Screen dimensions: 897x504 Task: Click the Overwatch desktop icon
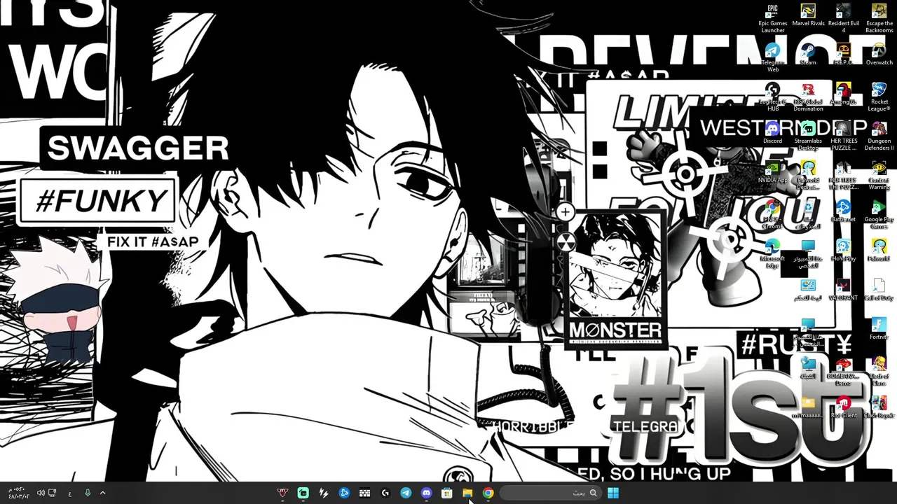[x=879, y=55]
